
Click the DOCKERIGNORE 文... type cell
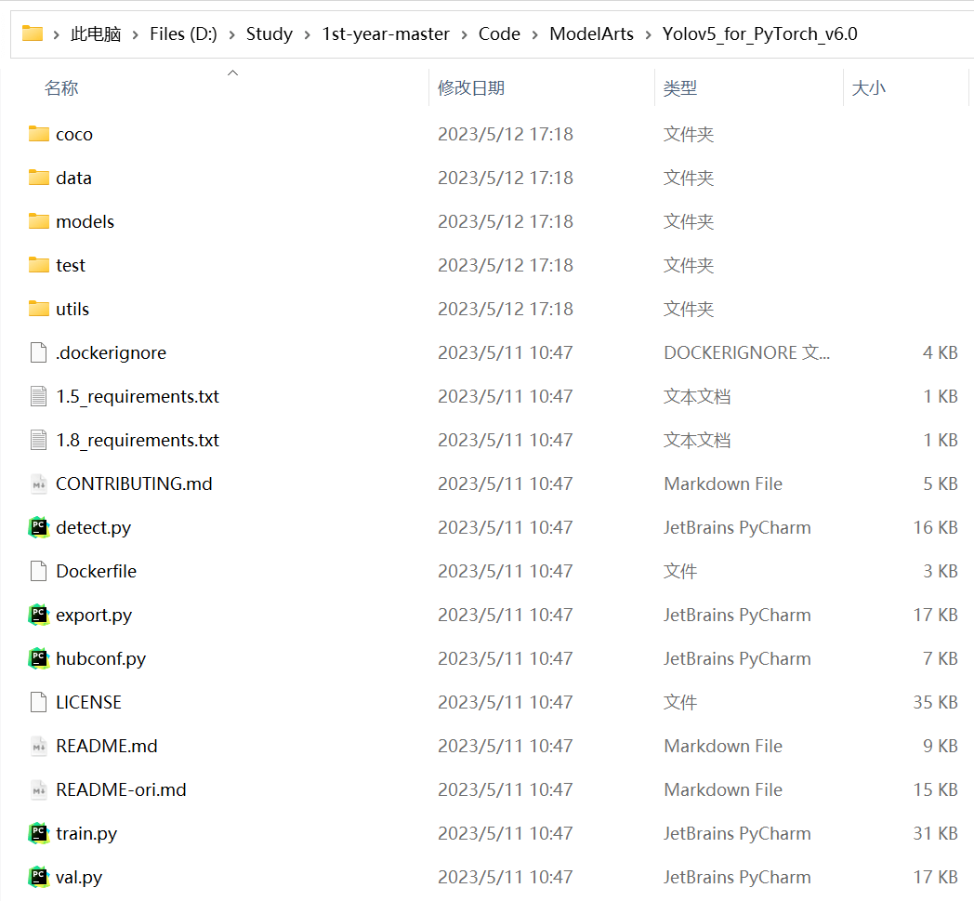tap(746, 352)
